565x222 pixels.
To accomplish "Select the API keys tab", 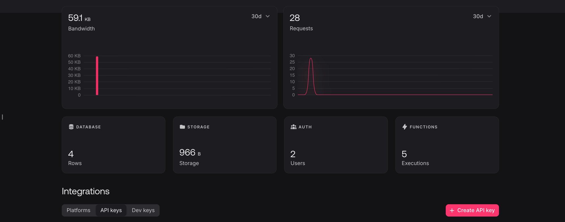I will click(111, 210).
